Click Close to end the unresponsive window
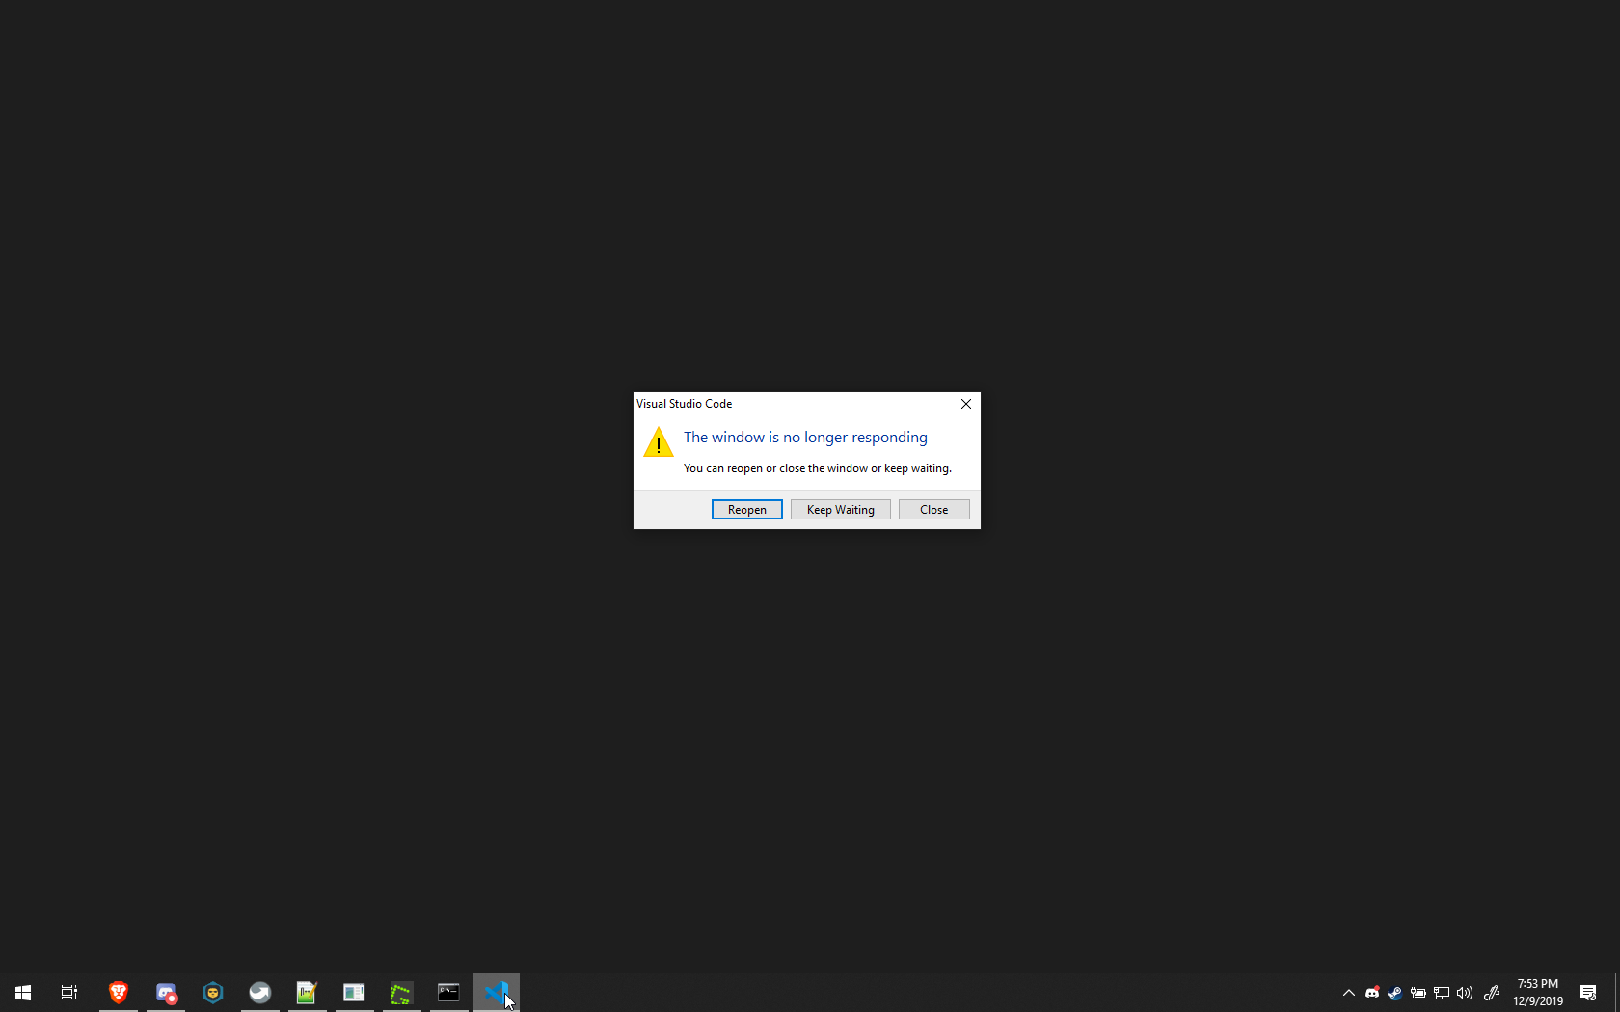Image resolution: width=1620 pixels, height=1012 pixels. pyautogui.click(x=932, y=509)
